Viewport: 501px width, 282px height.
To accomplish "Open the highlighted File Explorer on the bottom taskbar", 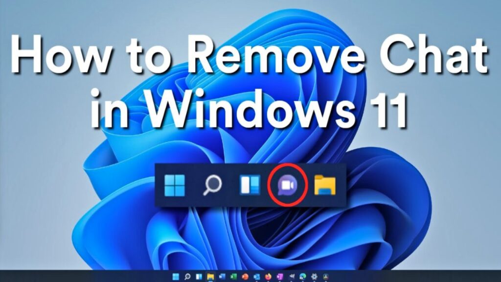I will point(211,276).
